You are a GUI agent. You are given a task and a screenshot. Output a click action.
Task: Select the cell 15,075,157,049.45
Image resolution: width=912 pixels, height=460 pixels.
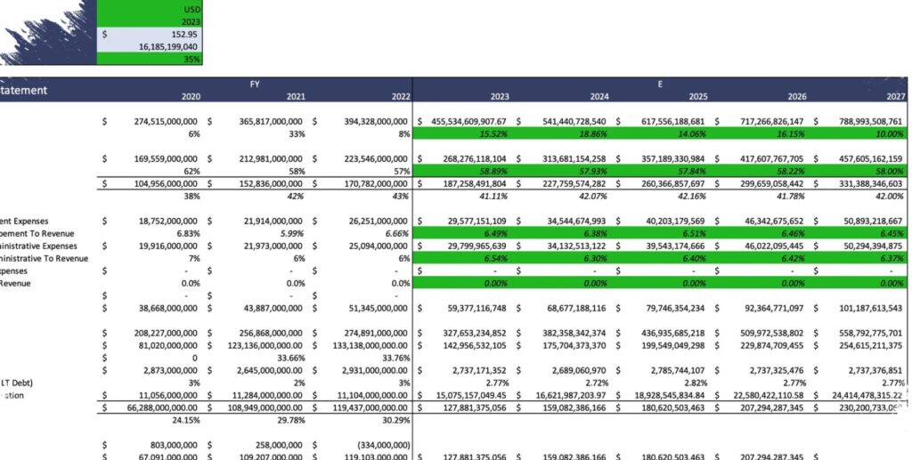click(471, 396)
